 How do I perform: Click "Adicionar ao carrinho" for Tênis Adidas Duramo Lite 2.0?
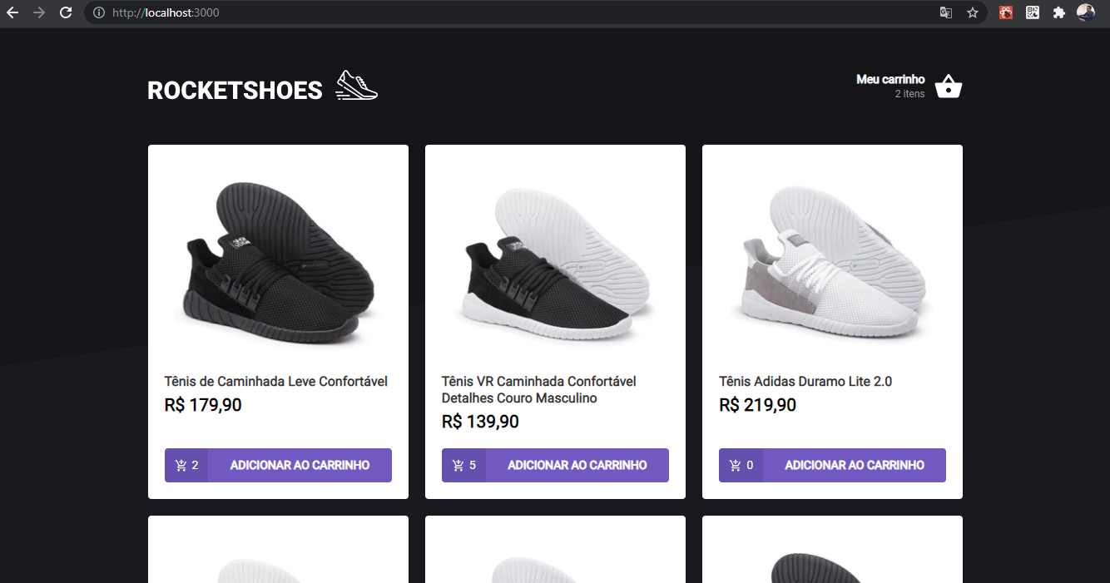[x=854, y=465]
